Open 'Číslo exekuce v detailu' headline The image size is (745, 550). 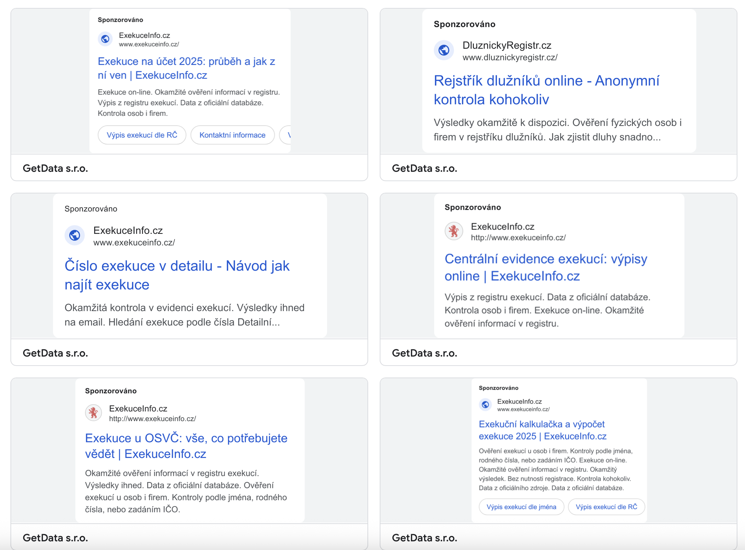pyautogui.click(x=177, y=275)
